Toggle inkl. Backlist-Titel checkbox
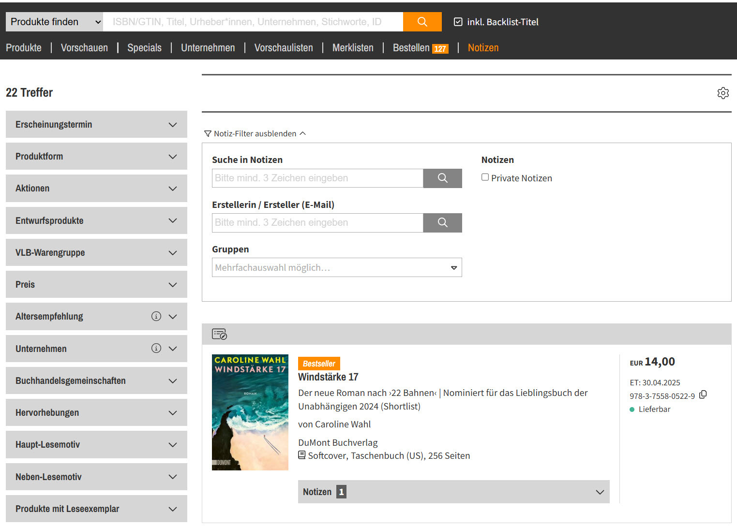This screenshot has height=526, width=737. pos(458,22)
